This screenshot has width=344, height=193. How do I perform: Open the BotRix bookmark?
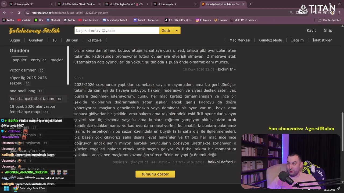[69, 20]
